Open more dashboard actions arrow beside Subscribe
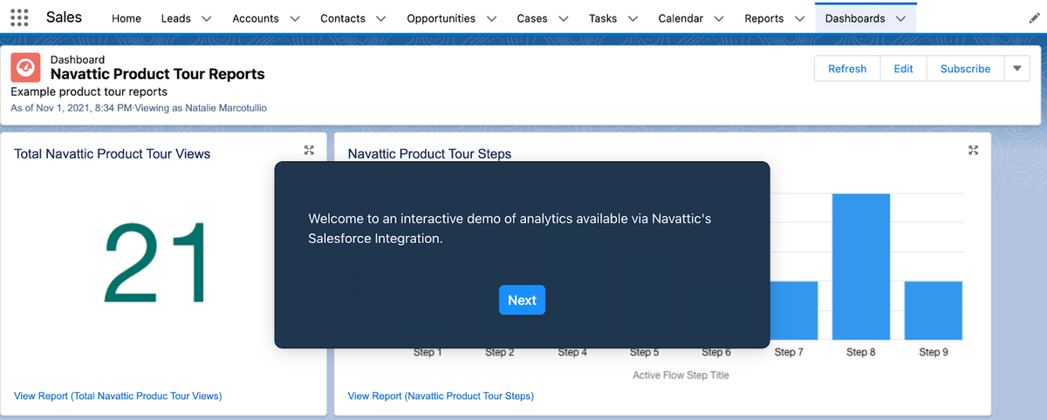The height and width of the screenshot is (420, 1047). (1016, 69)
